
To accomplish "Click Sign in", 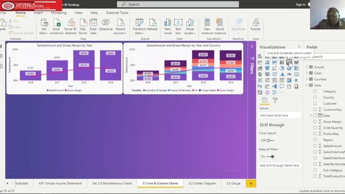I will (300, 4).
